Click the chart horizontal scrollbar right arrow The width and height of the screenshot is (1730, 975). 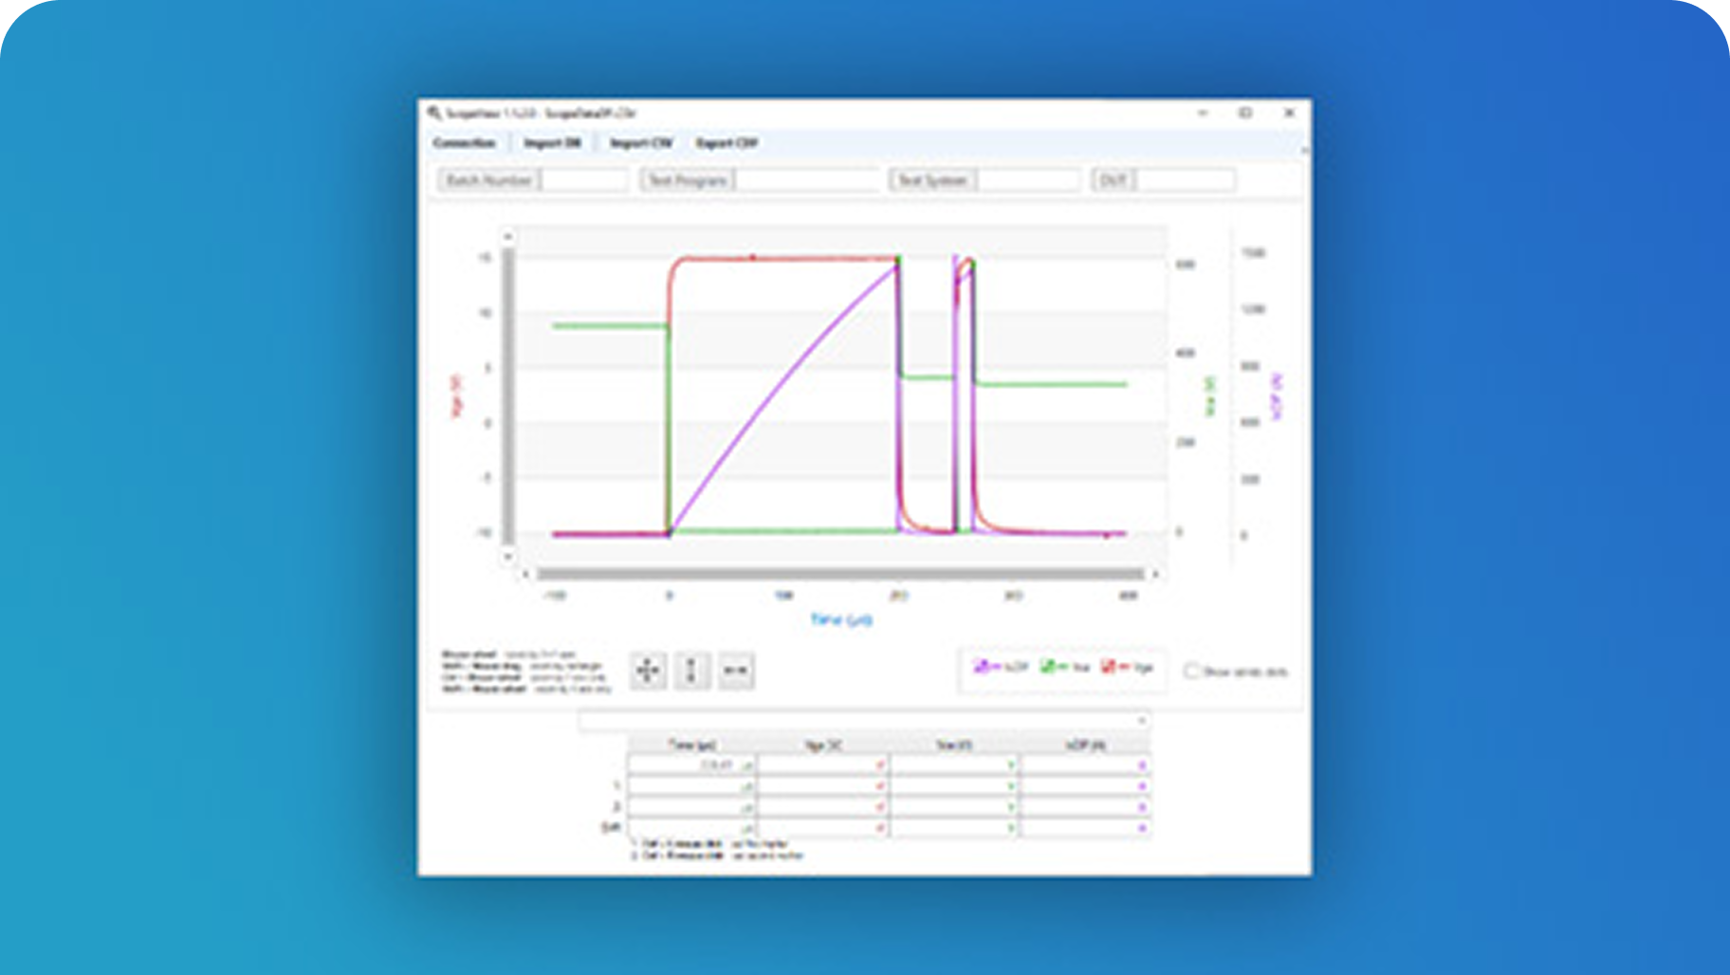(x=1155, y=574)
